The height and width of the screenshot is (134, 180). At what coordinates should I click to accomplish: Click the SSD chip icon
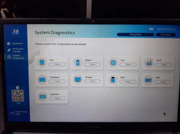[42, 62]
